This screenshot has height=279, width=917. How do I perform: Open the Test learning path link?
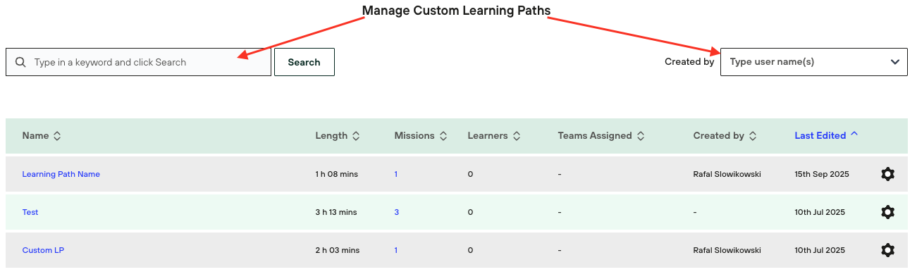click(30, 212)
